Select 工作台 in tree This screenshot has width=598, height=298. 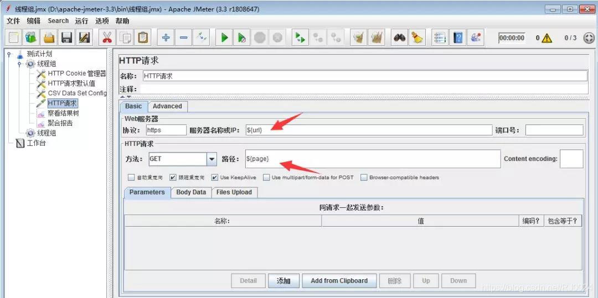tap(36, 143)
